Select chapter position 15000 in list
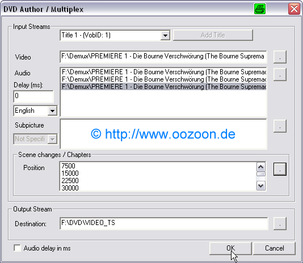The image size is (303, 263). click(x=70, y=173)
